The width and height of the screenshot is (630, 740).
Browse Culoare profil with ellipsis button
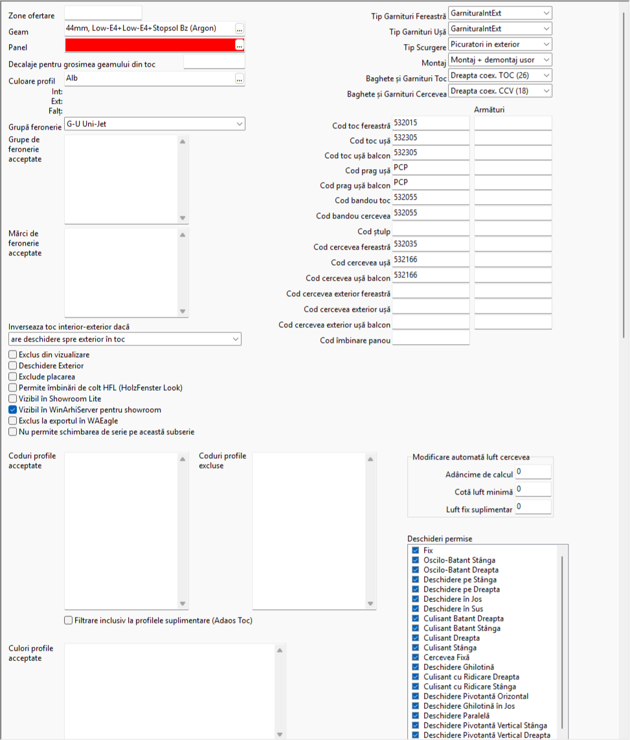click(x=240, y=79)
